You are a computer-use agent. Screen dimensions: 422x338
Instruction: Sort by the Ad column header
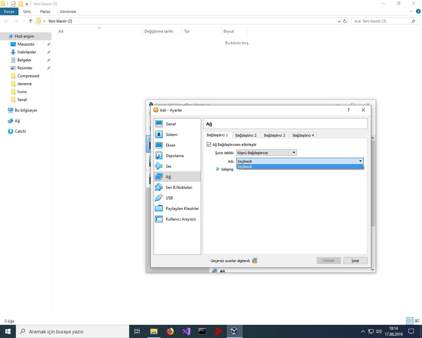point(98,31)
